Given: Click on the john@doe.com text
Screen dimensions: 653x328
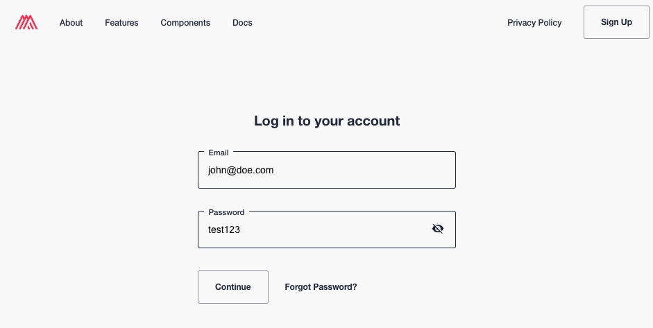Looking at the screenshot, I should 241,170.
